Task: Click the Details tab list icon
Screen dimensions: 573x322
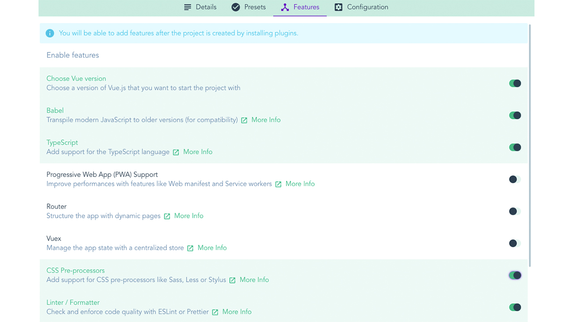Action: (x=188, y=7)
